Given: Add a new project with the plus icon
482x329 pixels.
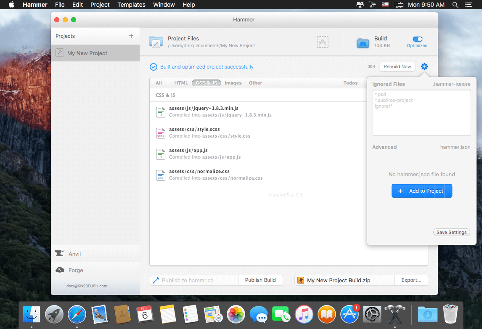Looking at the screenshot, I should click(x=131, y=36).
